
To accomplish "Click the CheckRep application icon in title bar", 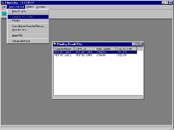I will coord(3,3).
